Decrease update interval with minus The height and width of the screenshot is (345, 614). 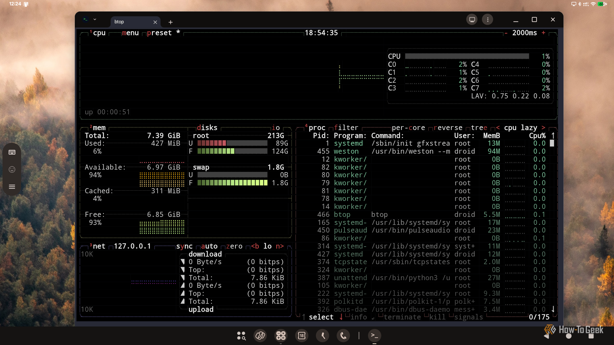pyautogui.click(x=506, y=33)
